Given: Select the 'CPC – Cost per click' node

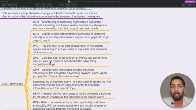Looking at the screenshot, I should coord(70,61).
